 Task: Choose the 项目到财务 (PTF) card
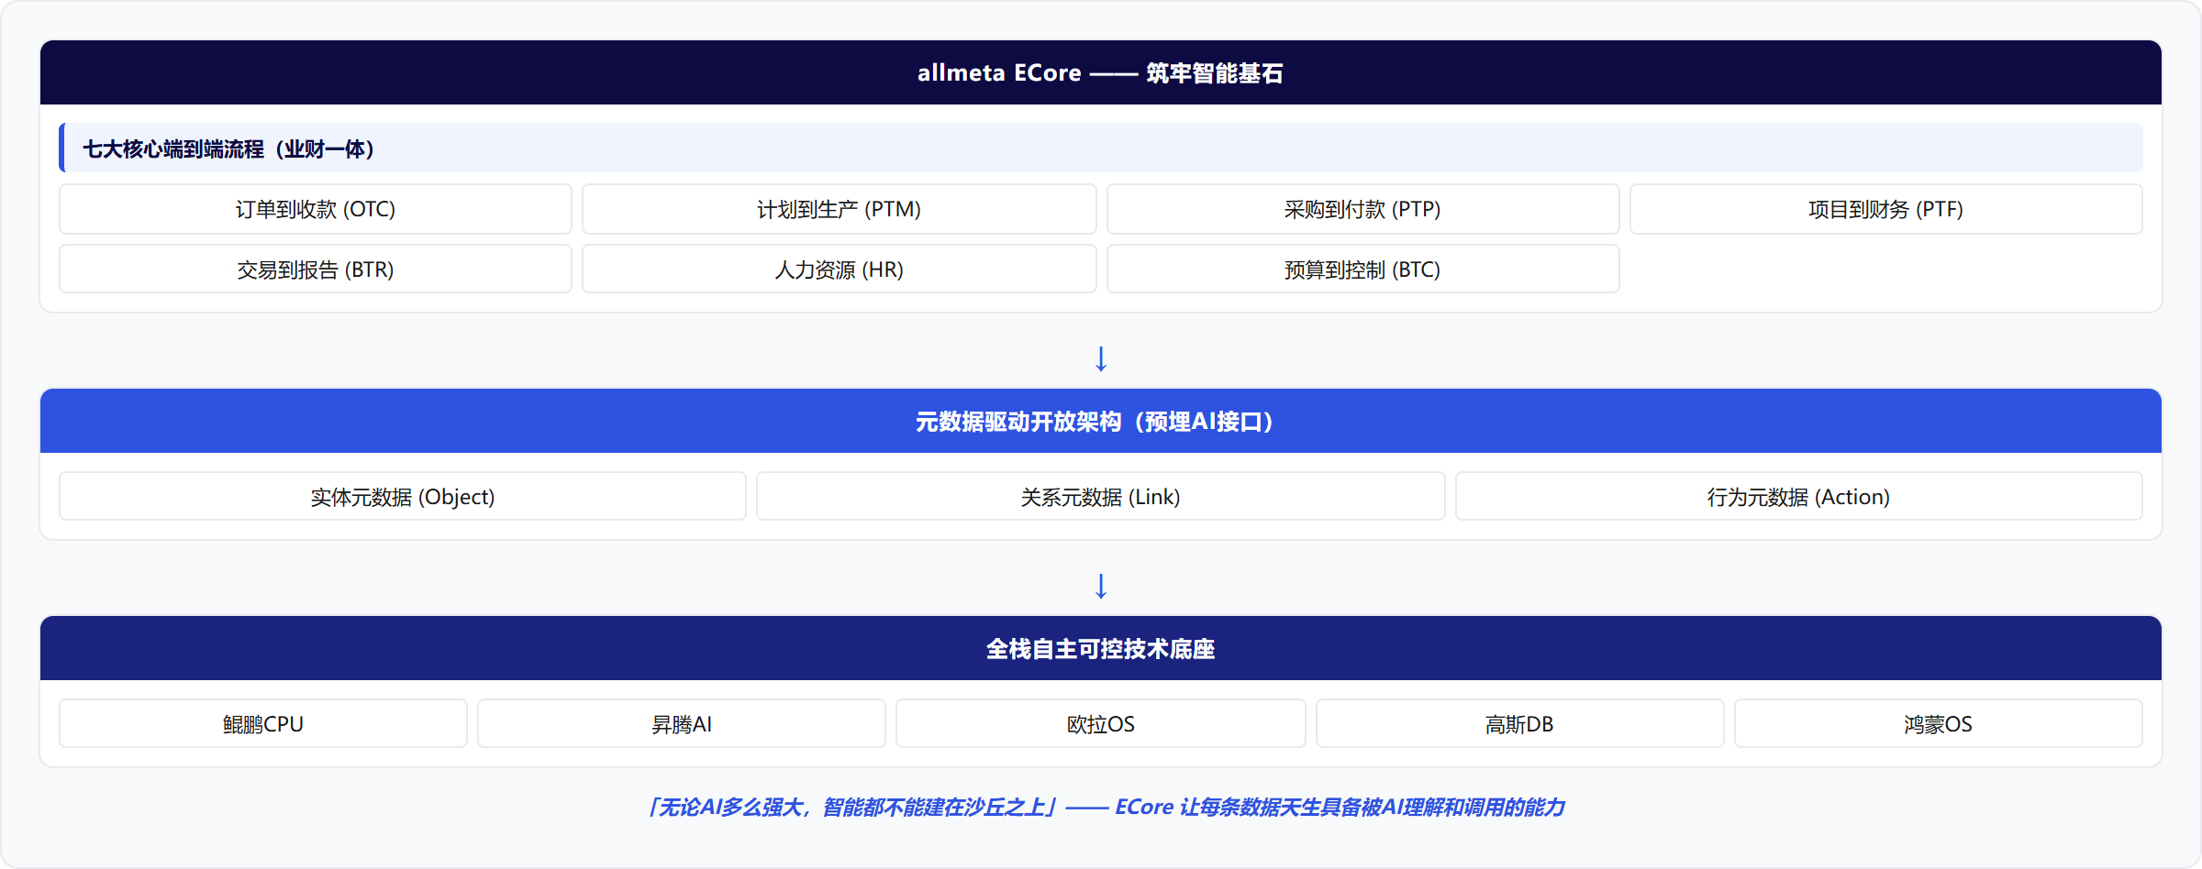[x=1886, y=209]
